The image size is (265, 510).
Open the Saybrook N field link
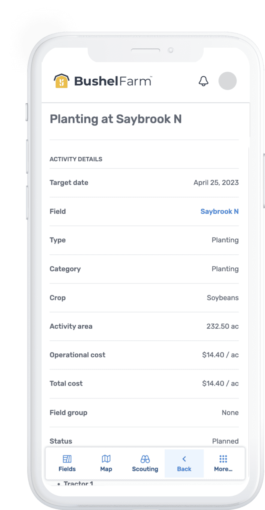point(219,212)
